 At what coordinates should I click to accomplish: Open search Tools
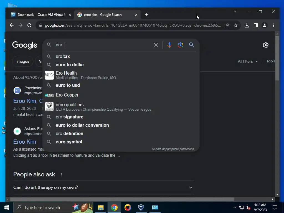271,61
